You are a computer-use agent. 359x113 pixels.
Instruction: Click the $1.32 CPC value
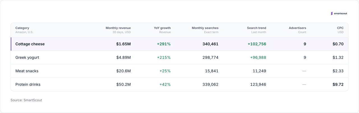338,57
